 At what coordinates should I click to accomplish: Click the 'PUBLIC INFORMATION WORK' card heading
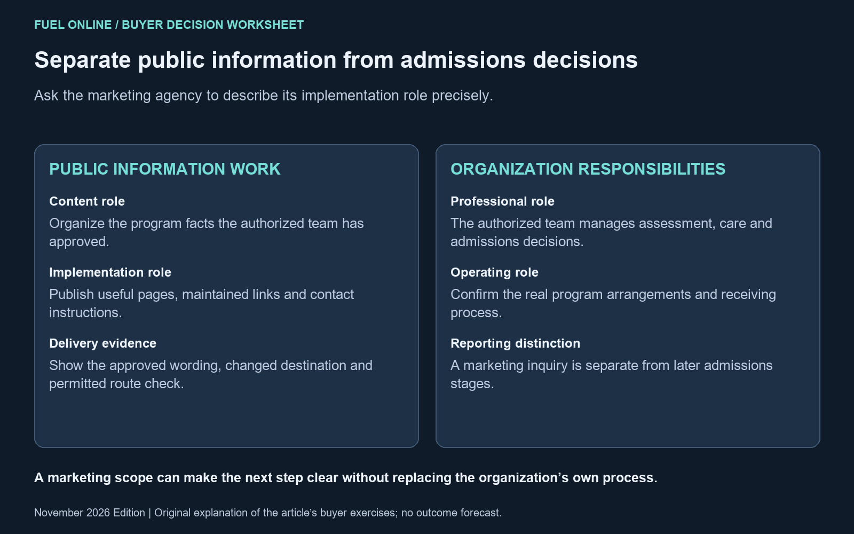point(164,169)
